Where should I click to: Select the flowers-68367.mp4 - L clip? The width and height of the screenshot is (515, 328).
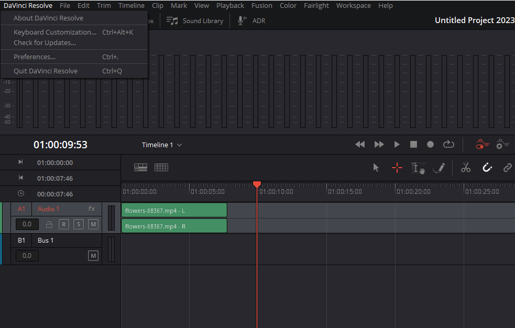pyautogui.click(x=174, y=210)
